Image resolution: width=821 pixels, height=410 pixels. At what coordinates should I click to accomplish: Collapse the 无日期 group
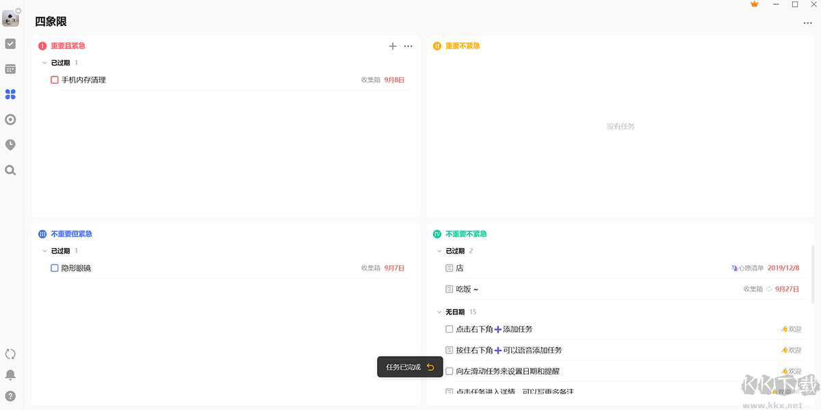(439, 312)
